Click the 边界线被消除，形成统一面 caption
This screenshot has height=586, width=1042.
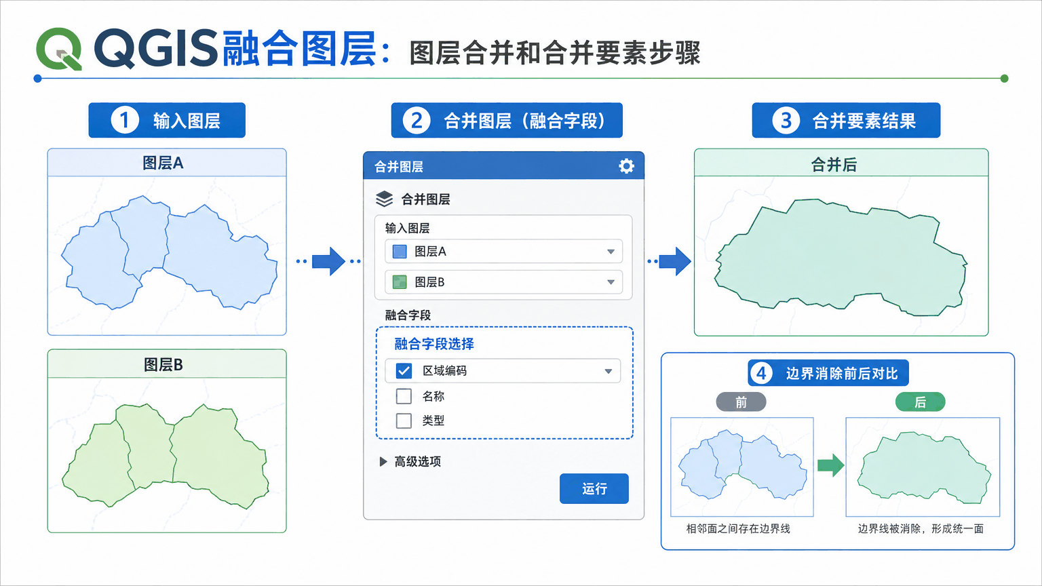921,528
